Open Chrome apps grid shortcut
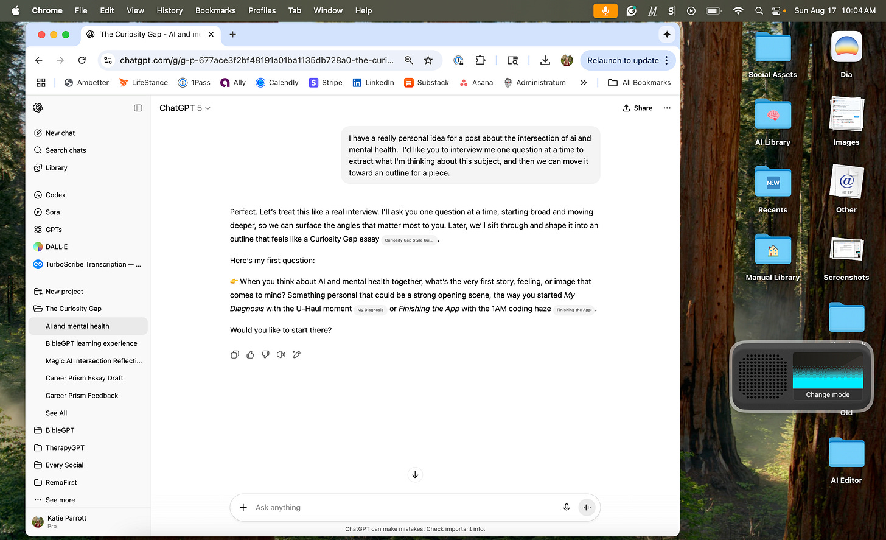886x540 pixels. (x=41, y=82)
